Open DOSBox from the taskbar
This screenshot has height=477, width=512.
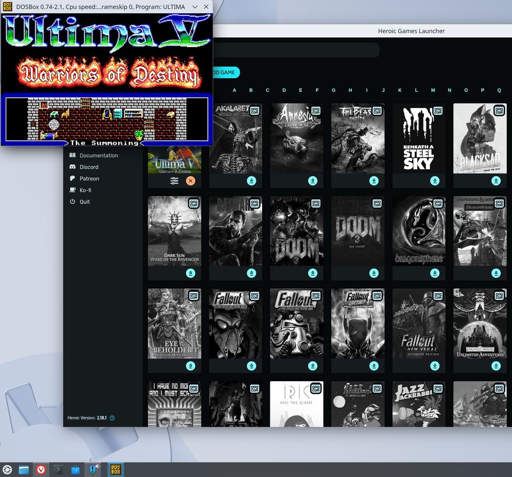pyautogui.click(x=115, y=469)
